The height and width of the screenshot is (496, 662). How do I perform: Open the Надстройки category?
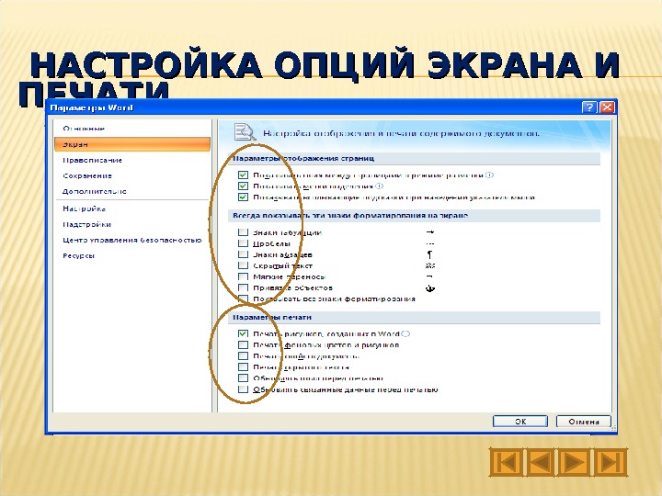pyautogui.click(x=87, y=224)
